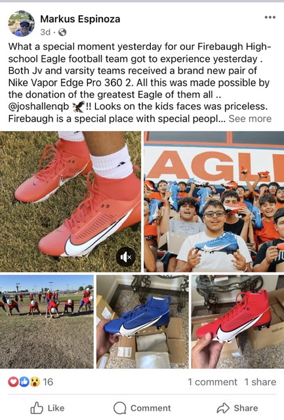284x420 pixels.
Task: Tap the wow emoji reaction icon
Action: pyautogui.click(x=35, y=382)
